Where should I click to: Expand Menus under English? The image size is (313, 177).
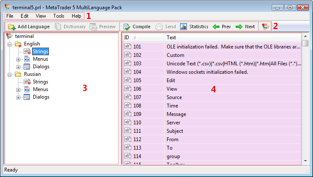(x=18, y=59)
